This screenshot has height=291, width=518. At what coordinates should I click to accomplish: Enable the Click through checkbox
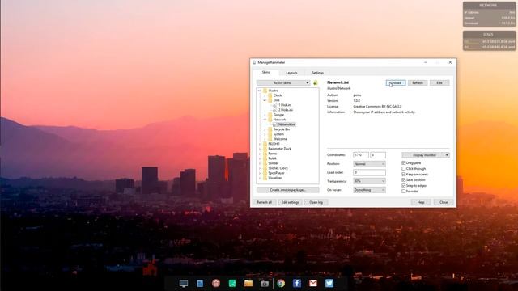click(404, 169)
